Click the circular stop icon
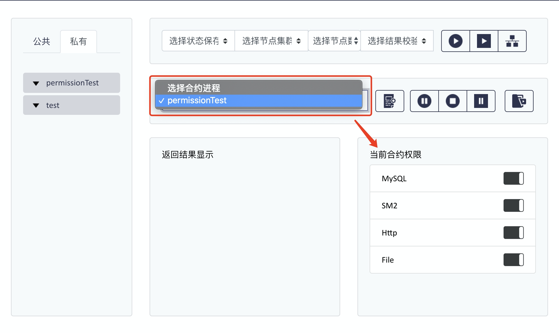 coord(452,101)
